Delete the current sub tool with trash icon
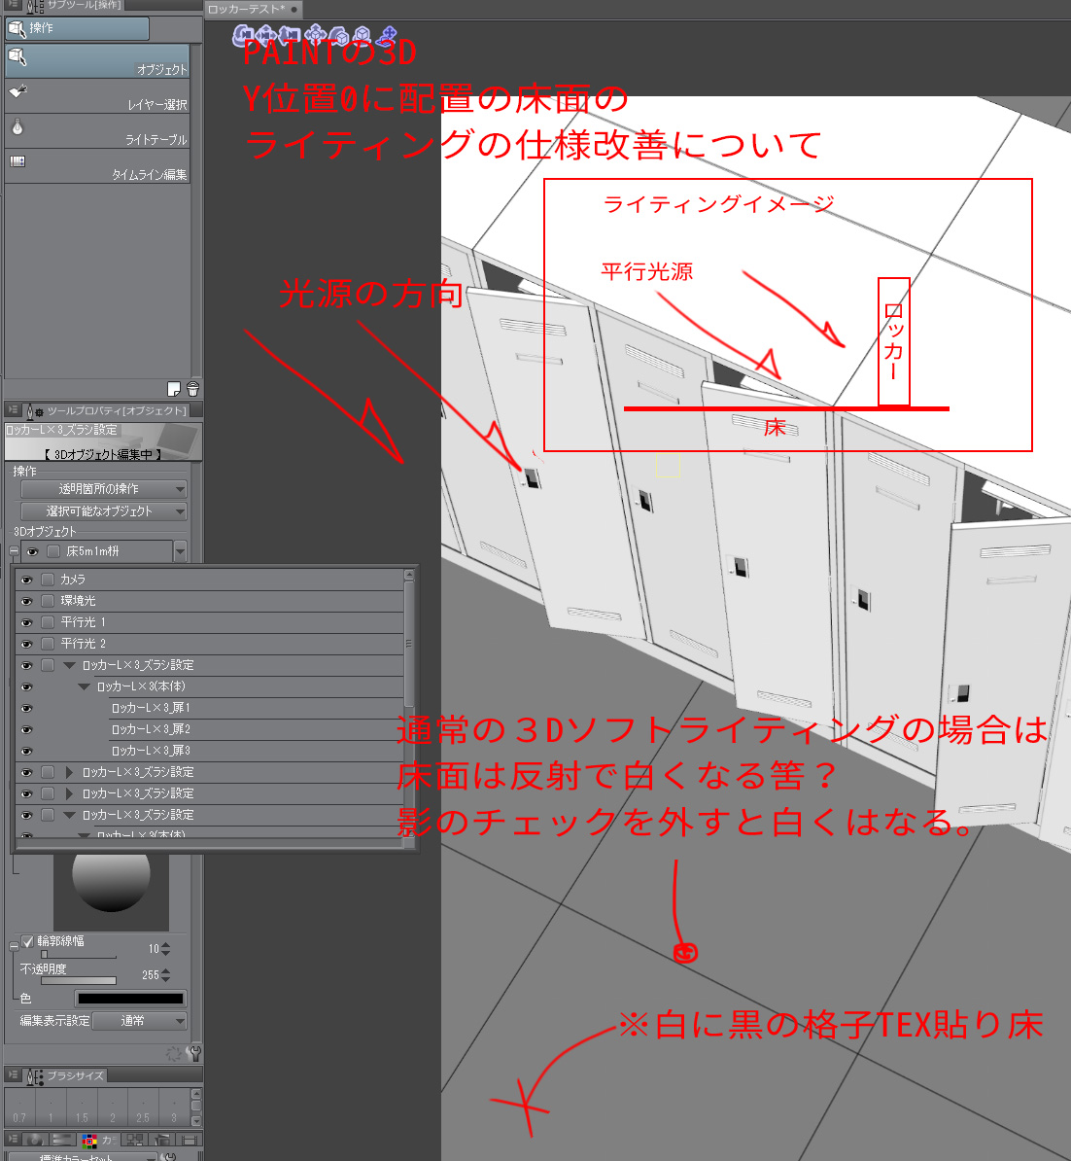 pyautogui.click(x=192, y=389)
